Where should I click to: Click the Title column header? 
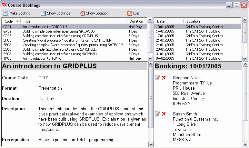pyautogui.click(x=73, y=21)
